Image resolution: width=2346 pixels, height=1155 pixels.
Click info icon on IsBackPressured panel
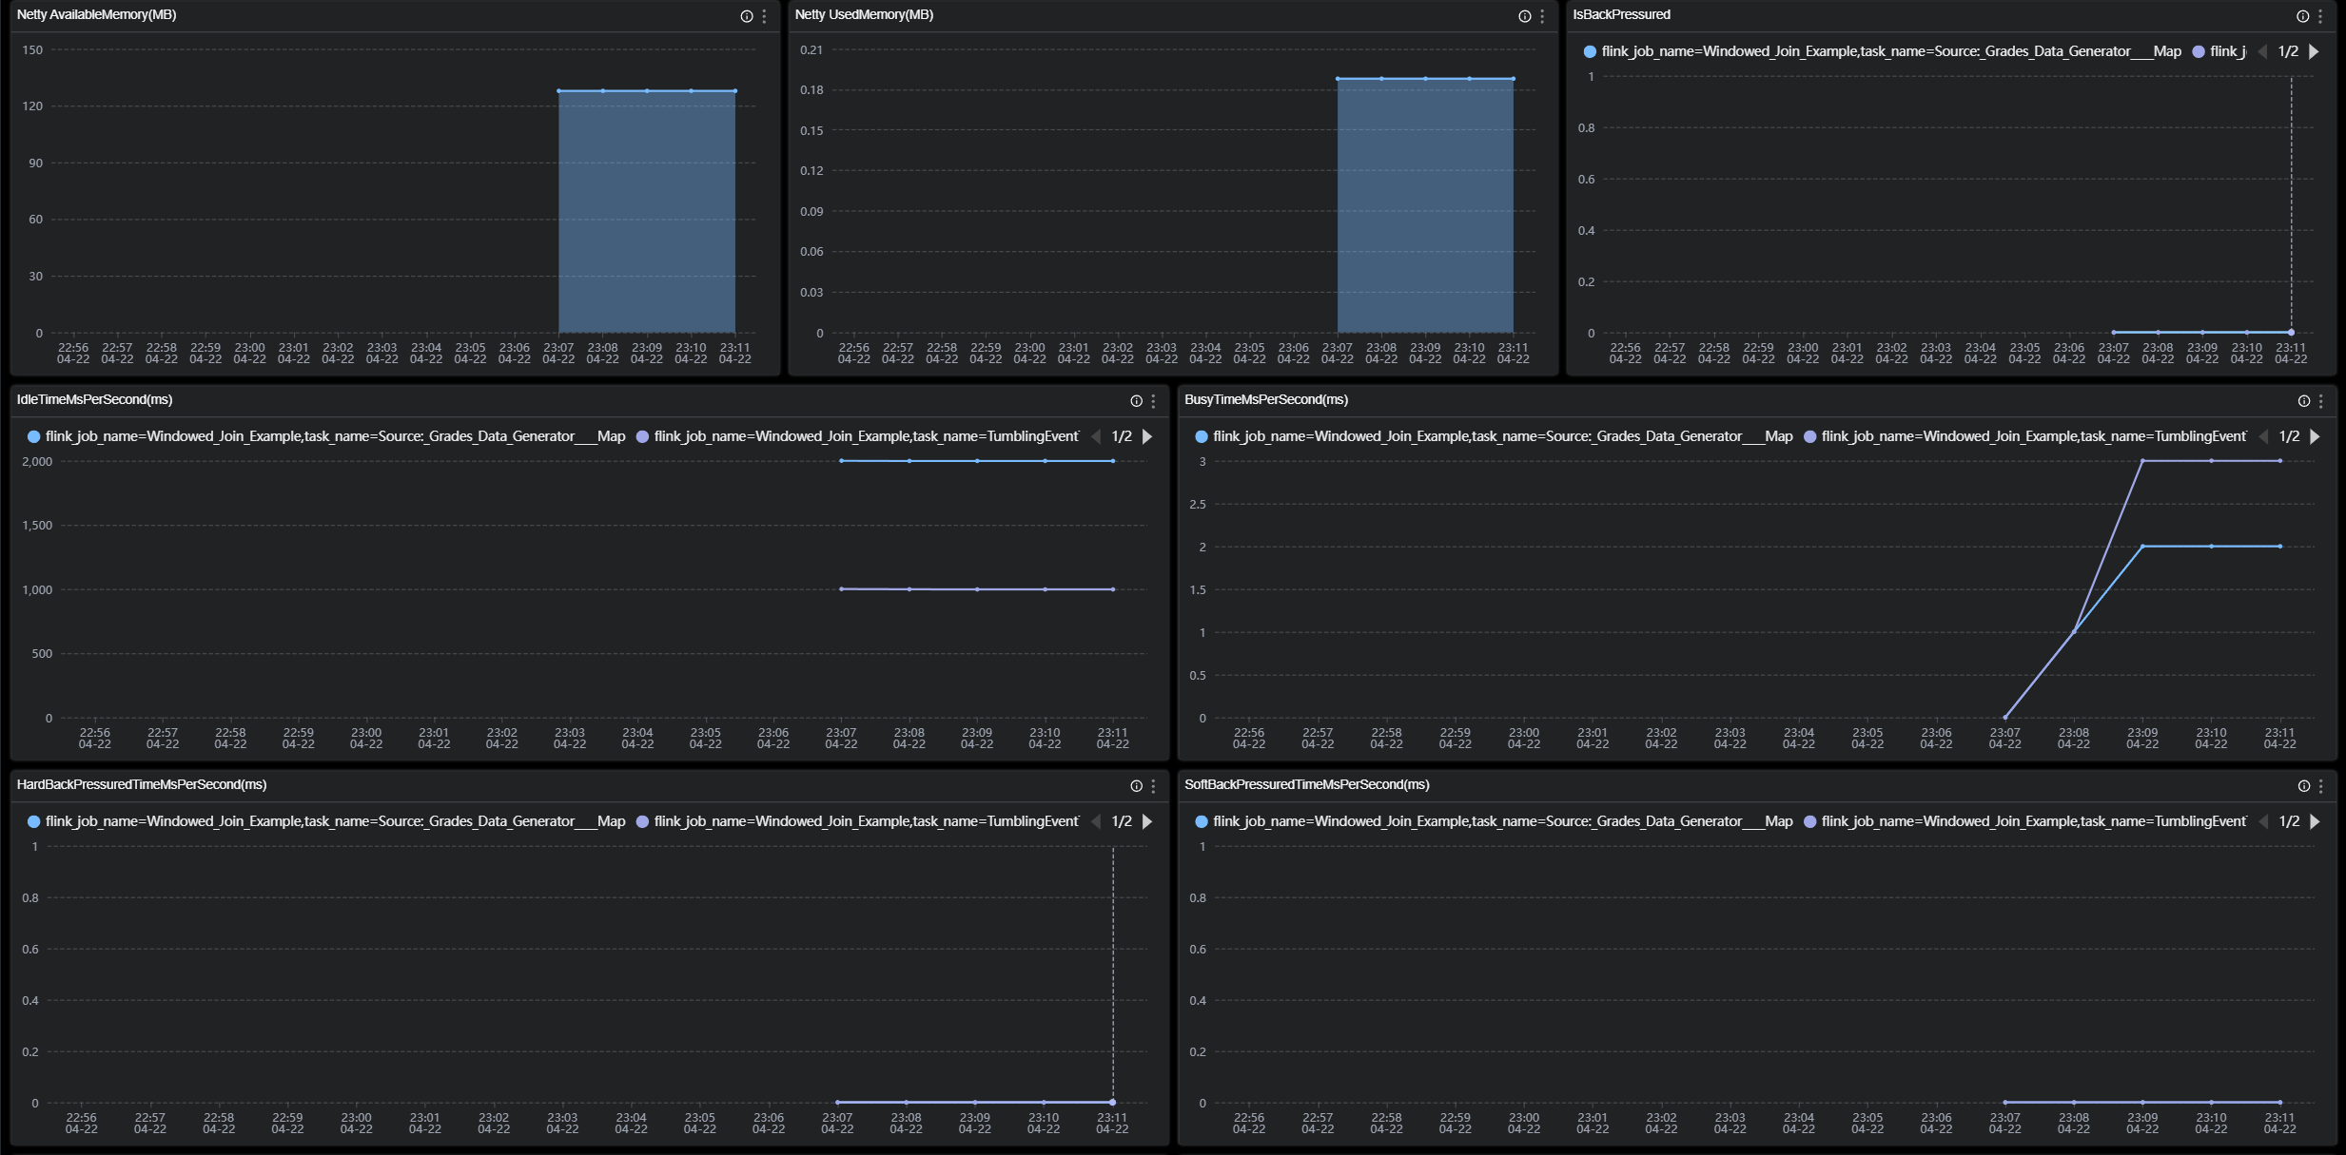[2302, 16]
